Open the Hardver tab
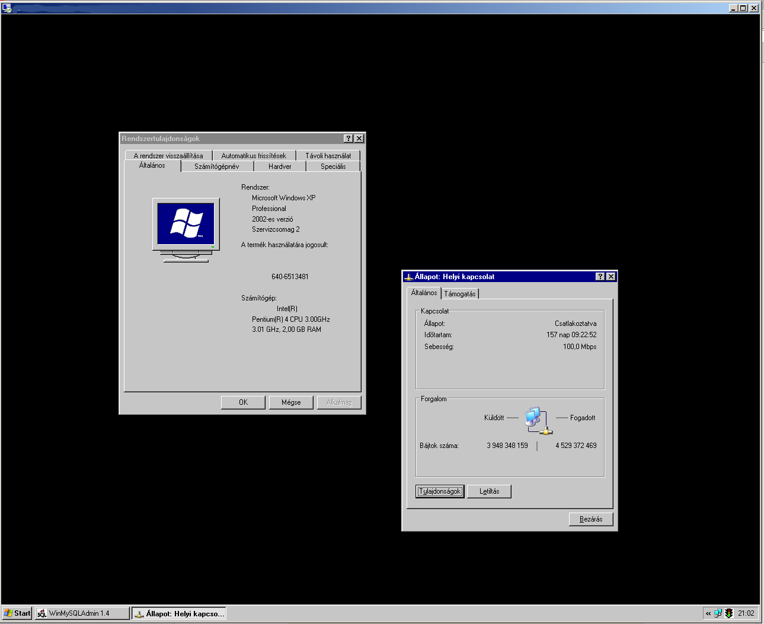This screenshot has height=624, width=764. click(x=280, y=167)
